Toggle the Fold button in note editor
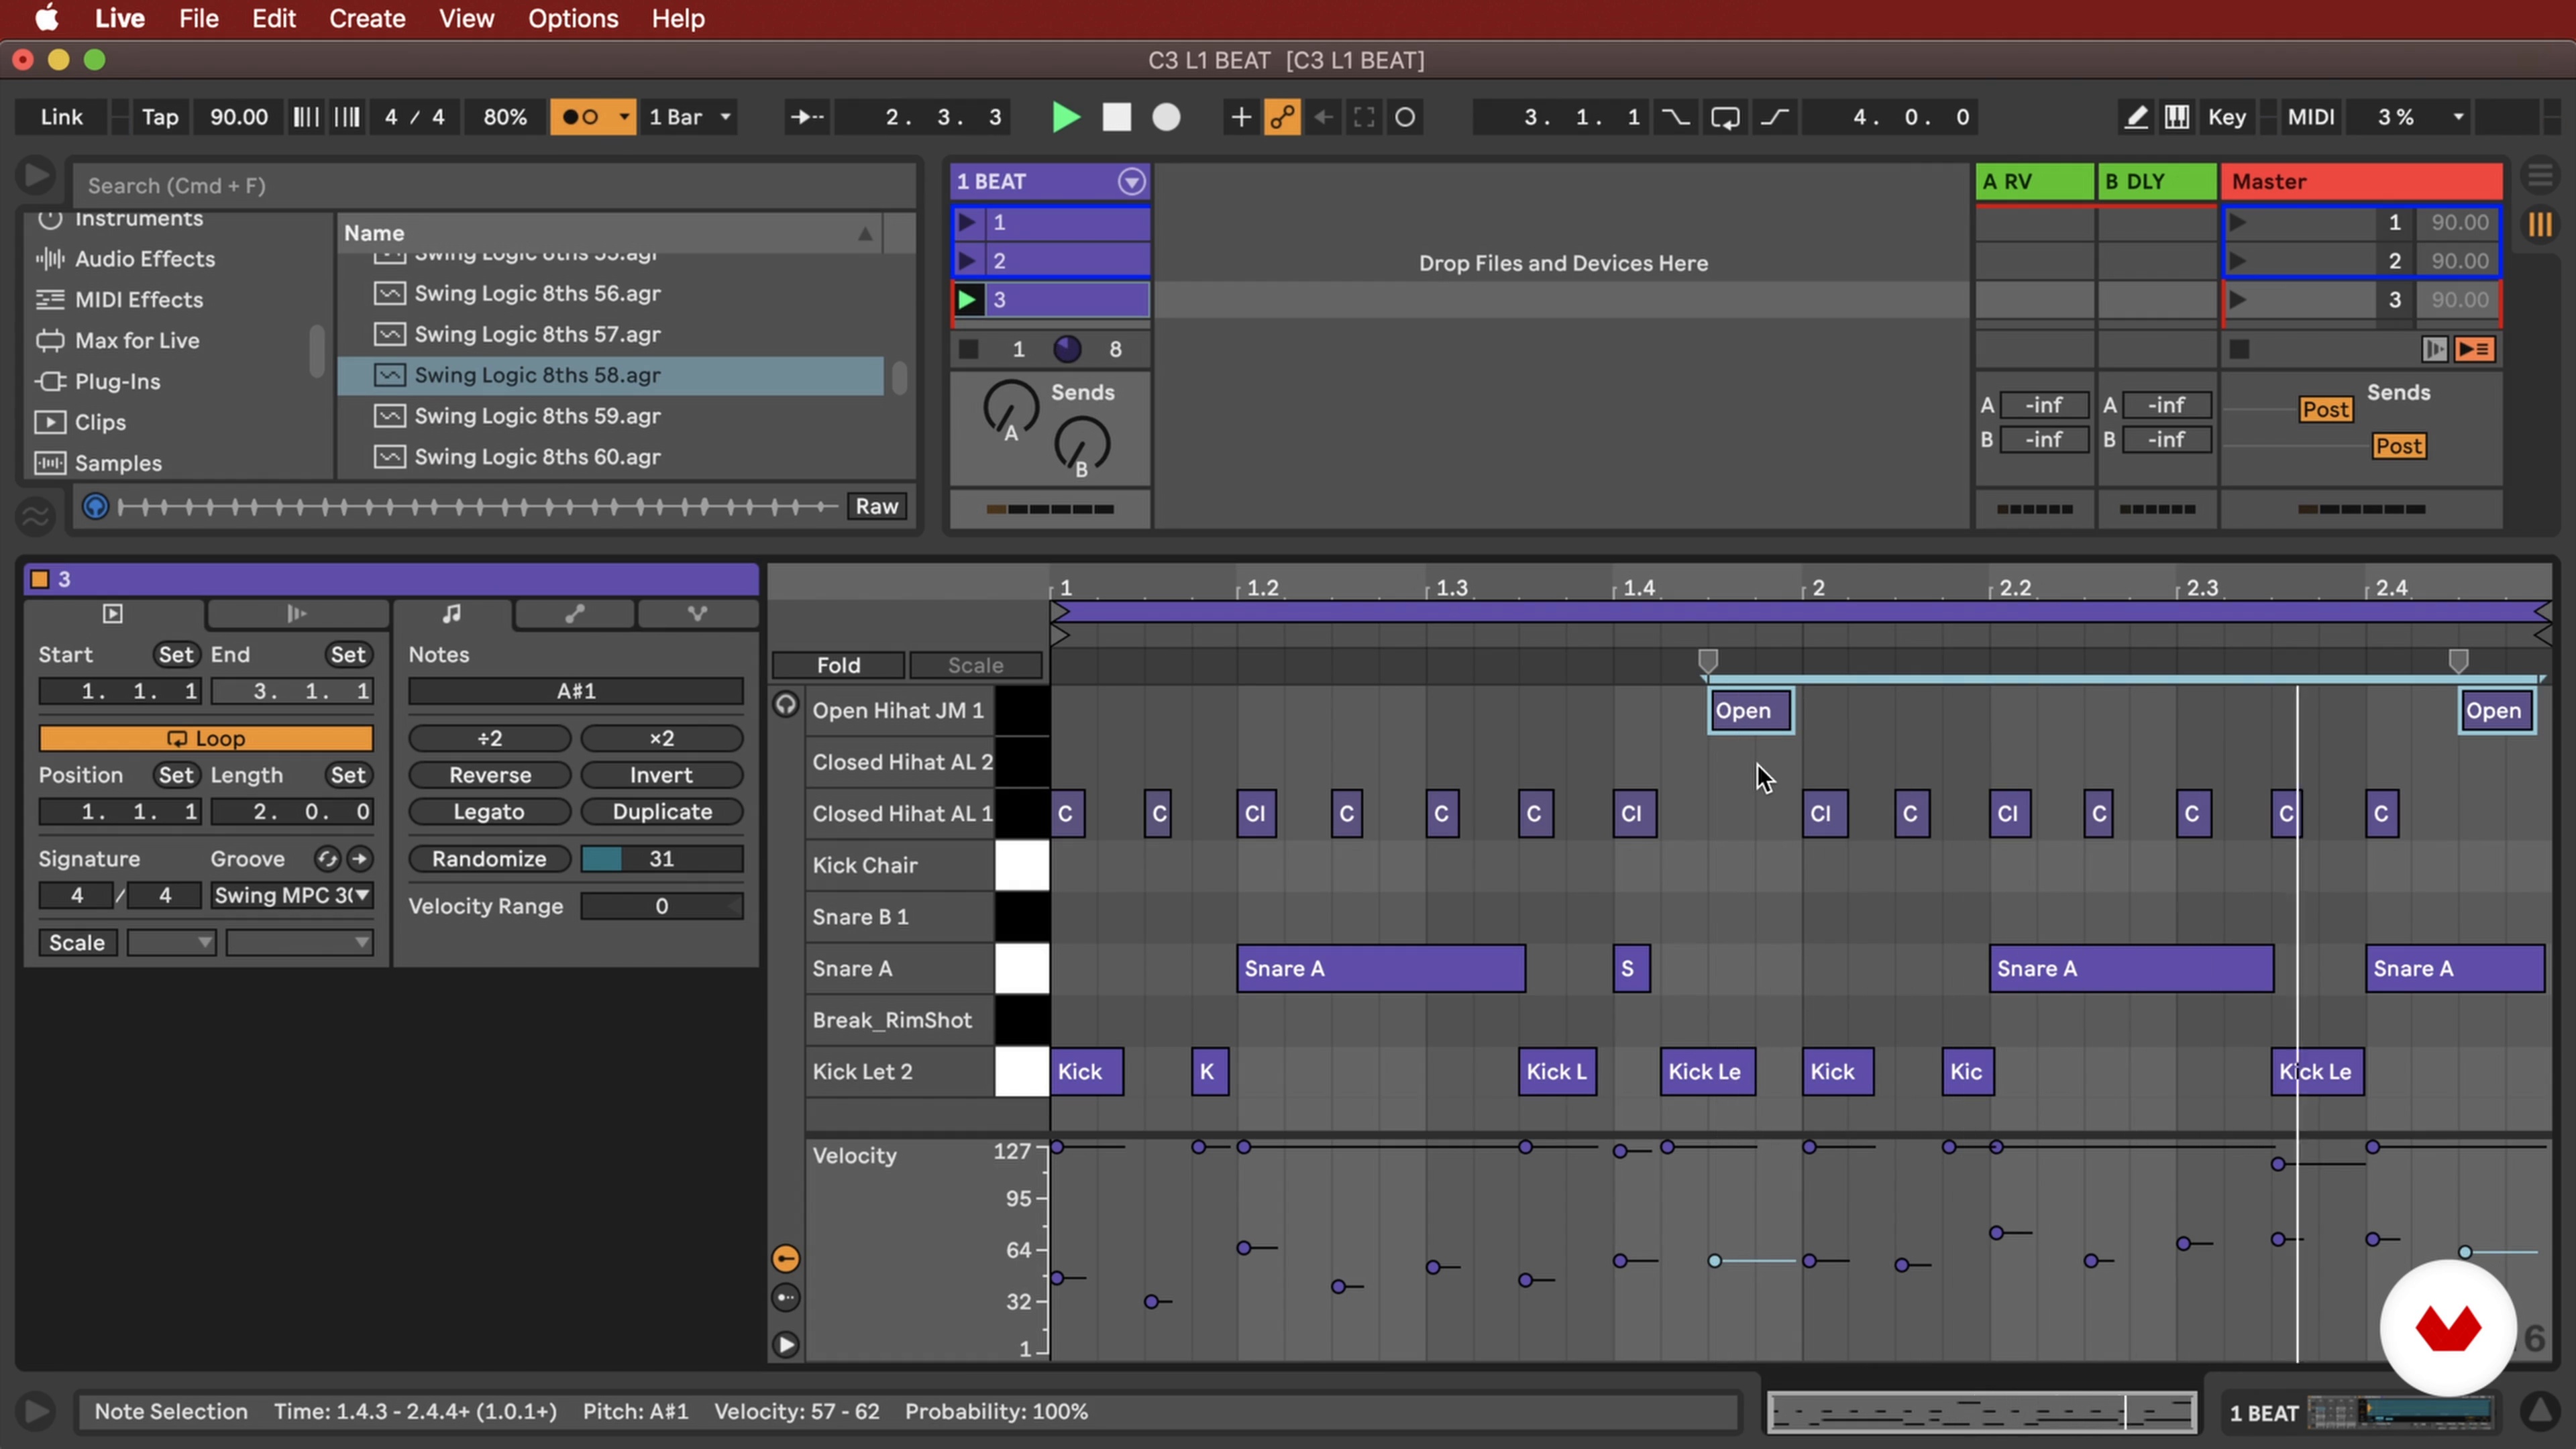The height and width of the screenshot is (1449, 2576). point(838,665)
